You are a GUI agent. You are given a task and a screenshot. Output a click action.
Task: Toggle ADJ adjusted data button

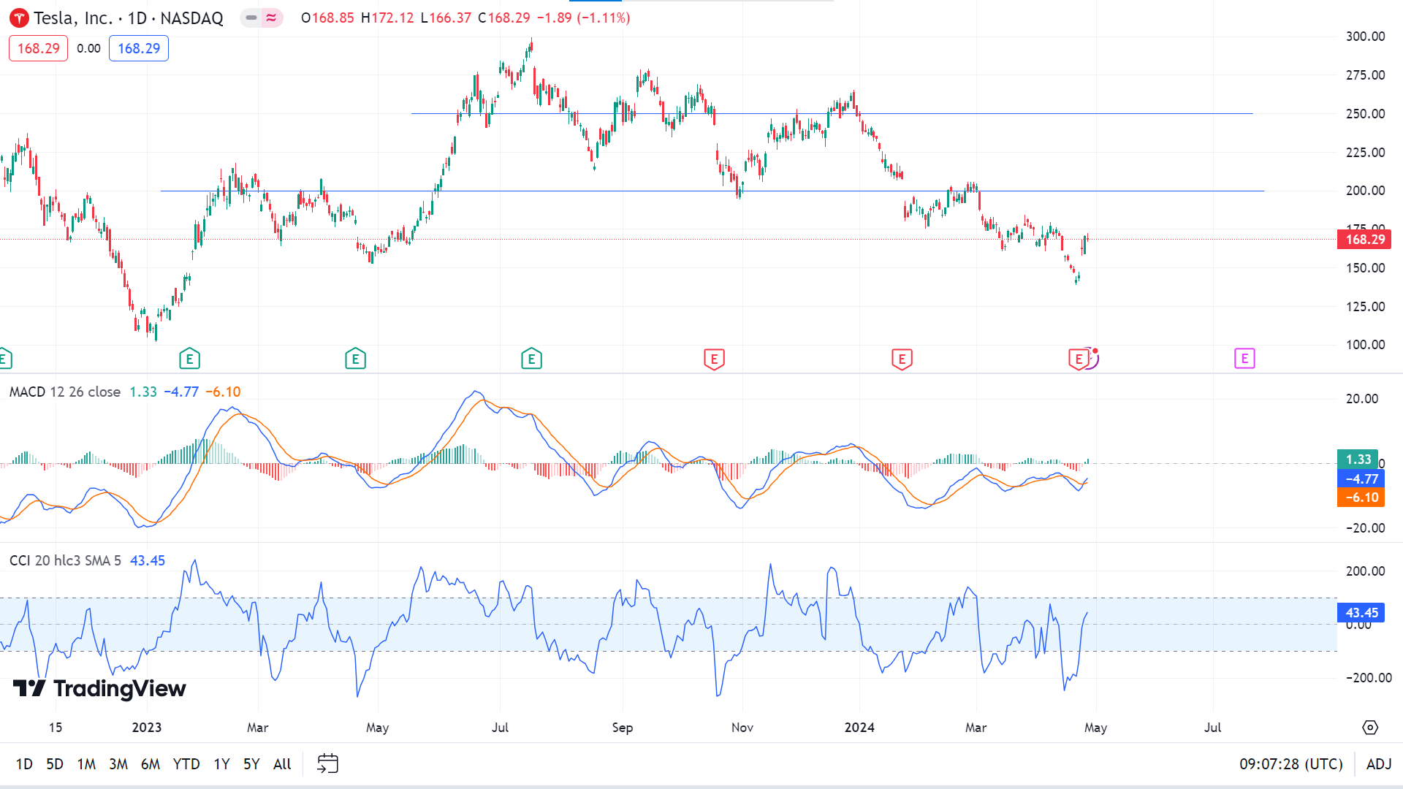(x=1379, y=764)
